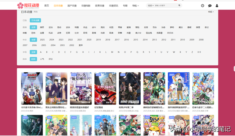This screenshot has width=235, height=136.
Task: Open the rabbit mascot poster in second row
Action: click(154, 125)
